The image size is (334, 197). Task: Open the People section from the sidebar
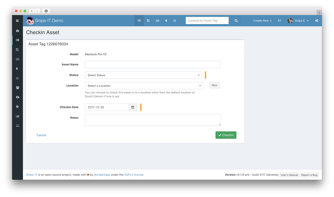coord(17,87)
